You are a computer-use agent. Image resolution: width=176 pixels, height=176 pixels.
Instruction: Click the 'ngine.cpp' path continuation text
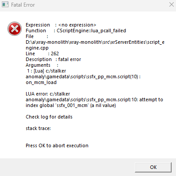point(37,48)
